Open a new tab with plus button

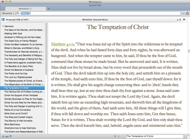click(x=49, y=9)
